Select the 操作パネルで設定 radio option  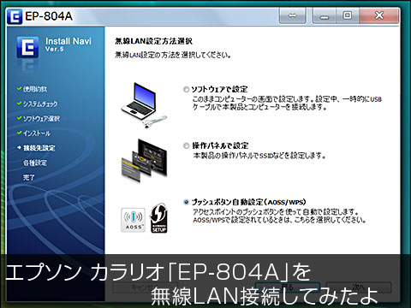point(186,145)
